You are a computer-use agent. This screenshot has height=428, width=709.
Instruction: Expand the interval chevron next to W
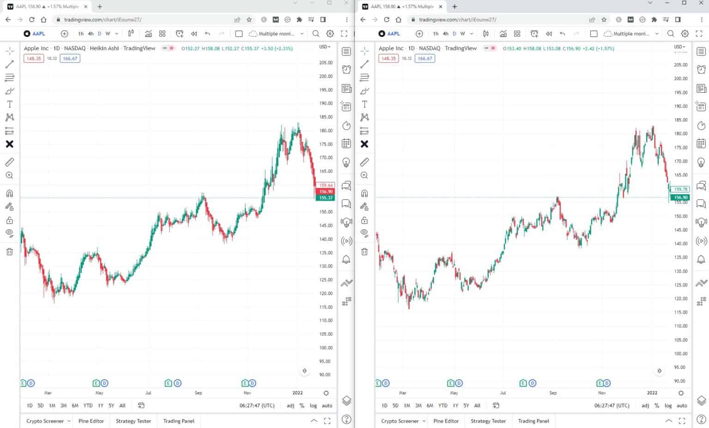coord(116,33)
